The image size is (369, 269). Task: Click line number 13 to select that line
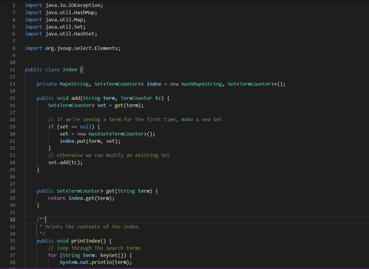[12, 84]
